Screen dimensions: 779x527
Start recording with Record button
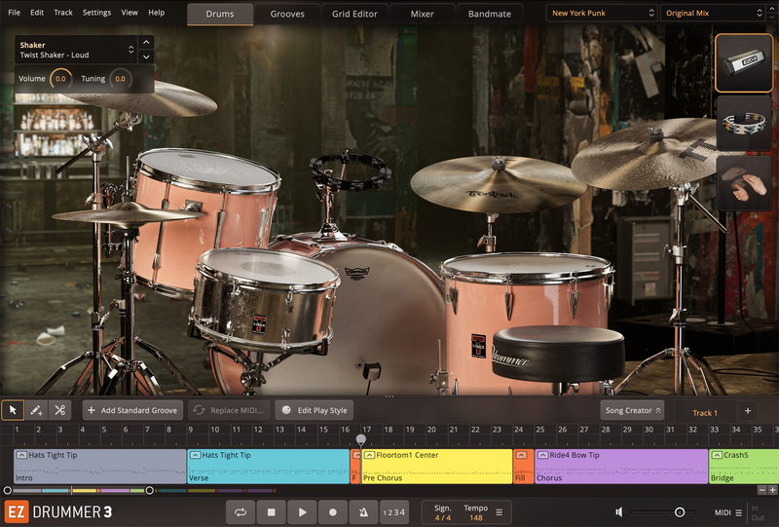pyautogui.click(x=333, y=512)
